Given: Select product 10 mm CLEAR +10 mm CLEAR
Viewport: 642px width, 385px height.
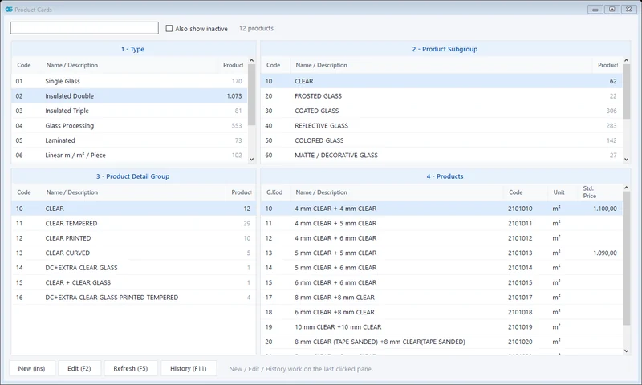Looking at the screenshot, I should click(x=441, y=327).
